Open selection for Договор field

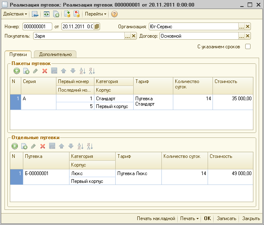click(242, 36)
